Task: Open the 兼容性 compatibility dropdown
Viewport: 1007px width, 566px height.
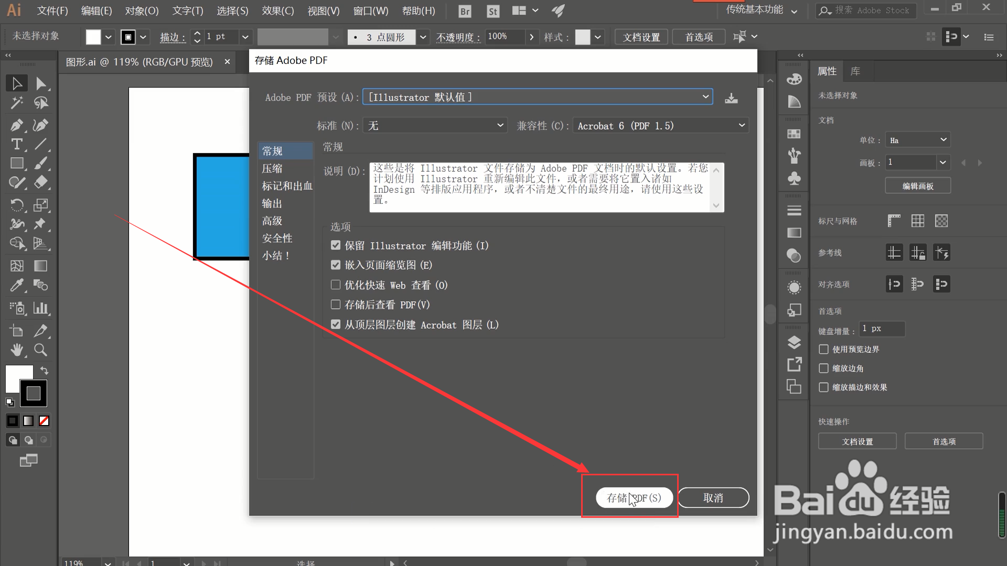Action: (x=661, y=126)
